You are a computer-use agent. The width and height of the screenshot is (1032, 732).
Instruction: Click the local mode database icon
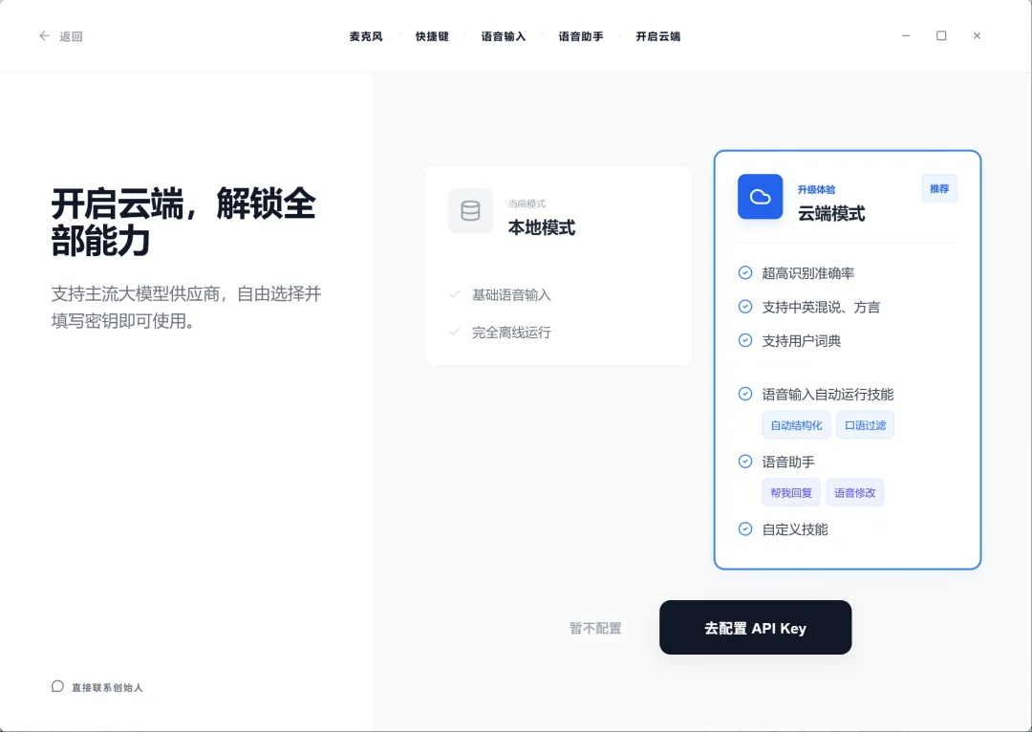470,210
